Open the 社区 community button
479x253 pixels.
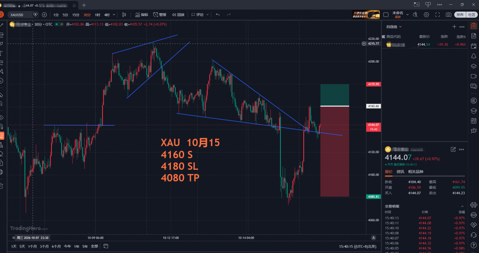[471, 15]
